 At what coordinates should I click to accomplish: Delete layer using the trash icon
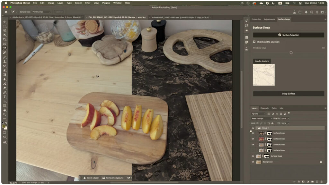click(322, 182)
